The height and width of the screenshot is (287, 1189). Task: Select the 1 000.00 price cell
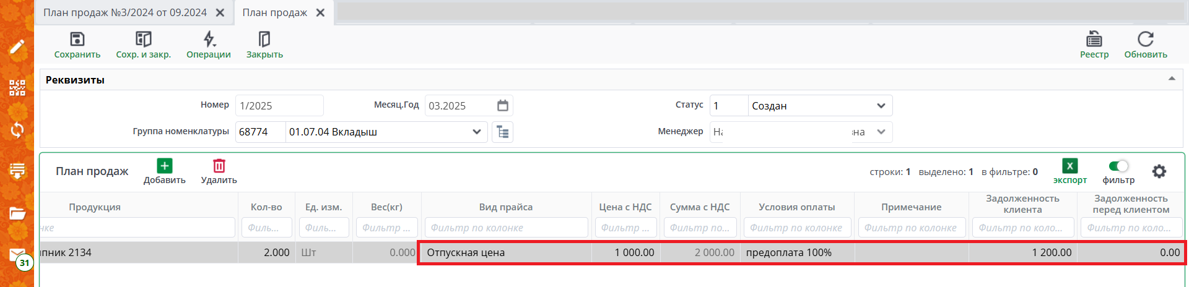[625, 252]
